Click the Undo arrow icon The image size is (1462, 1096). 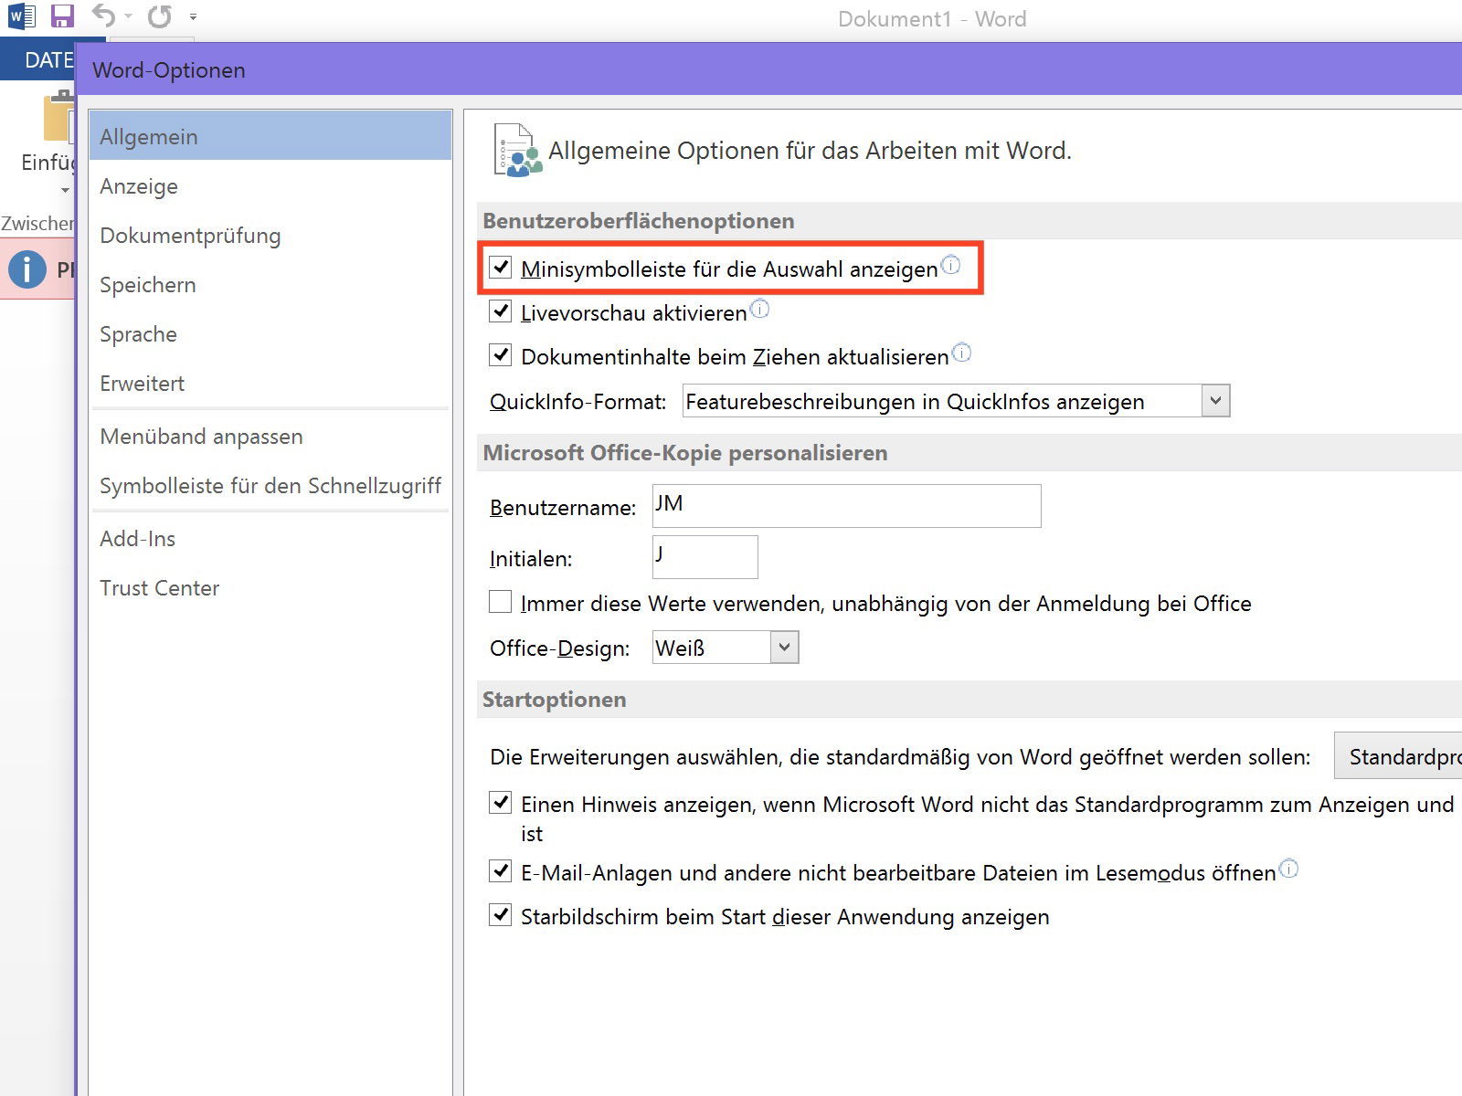[104, 16]
